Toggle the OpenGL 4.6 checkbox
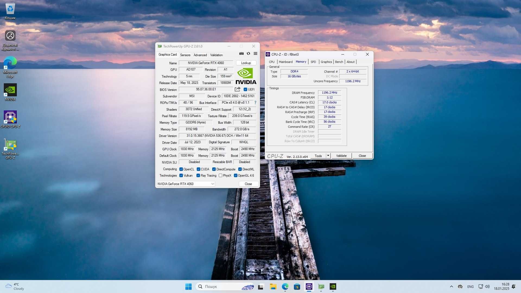Screen dimensions: 521x293 pyautogui.click(x=236, y=176)
